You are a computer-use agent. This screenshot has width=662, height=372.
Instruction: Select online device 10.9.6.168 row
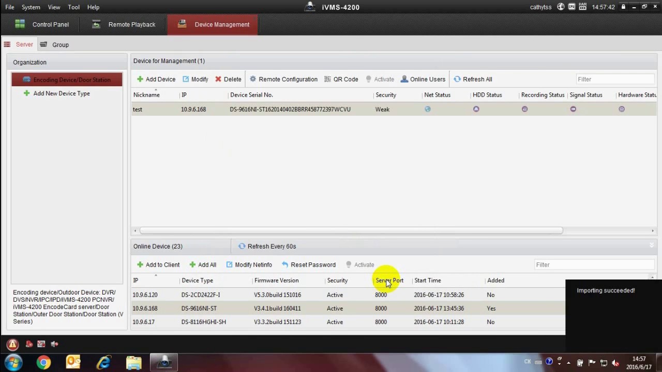[348, 308]
